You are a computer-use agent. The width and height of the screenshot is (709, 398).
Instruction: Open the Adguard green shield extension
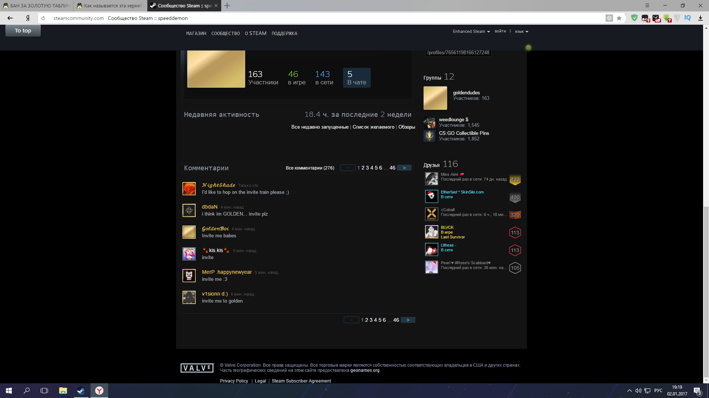pyautogui.click(x=634, y=18)
